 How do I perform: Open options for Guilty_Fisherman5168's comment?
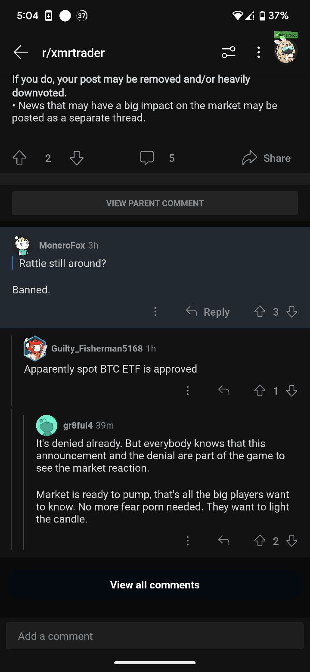(187, 391)
